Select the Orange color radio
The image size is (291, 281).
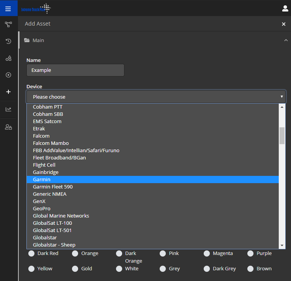pyautogui.click(x=75, y=253)
